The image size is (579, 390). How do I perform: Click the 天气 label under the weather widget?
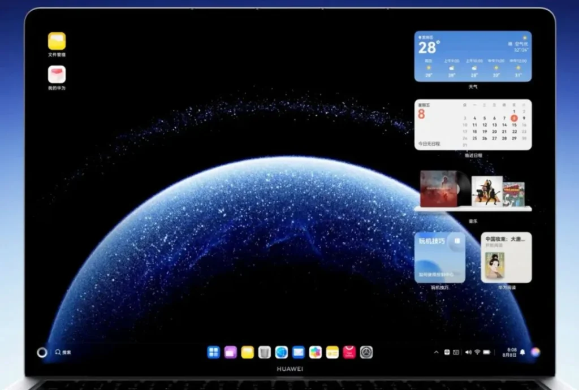[x=473, y=87]
